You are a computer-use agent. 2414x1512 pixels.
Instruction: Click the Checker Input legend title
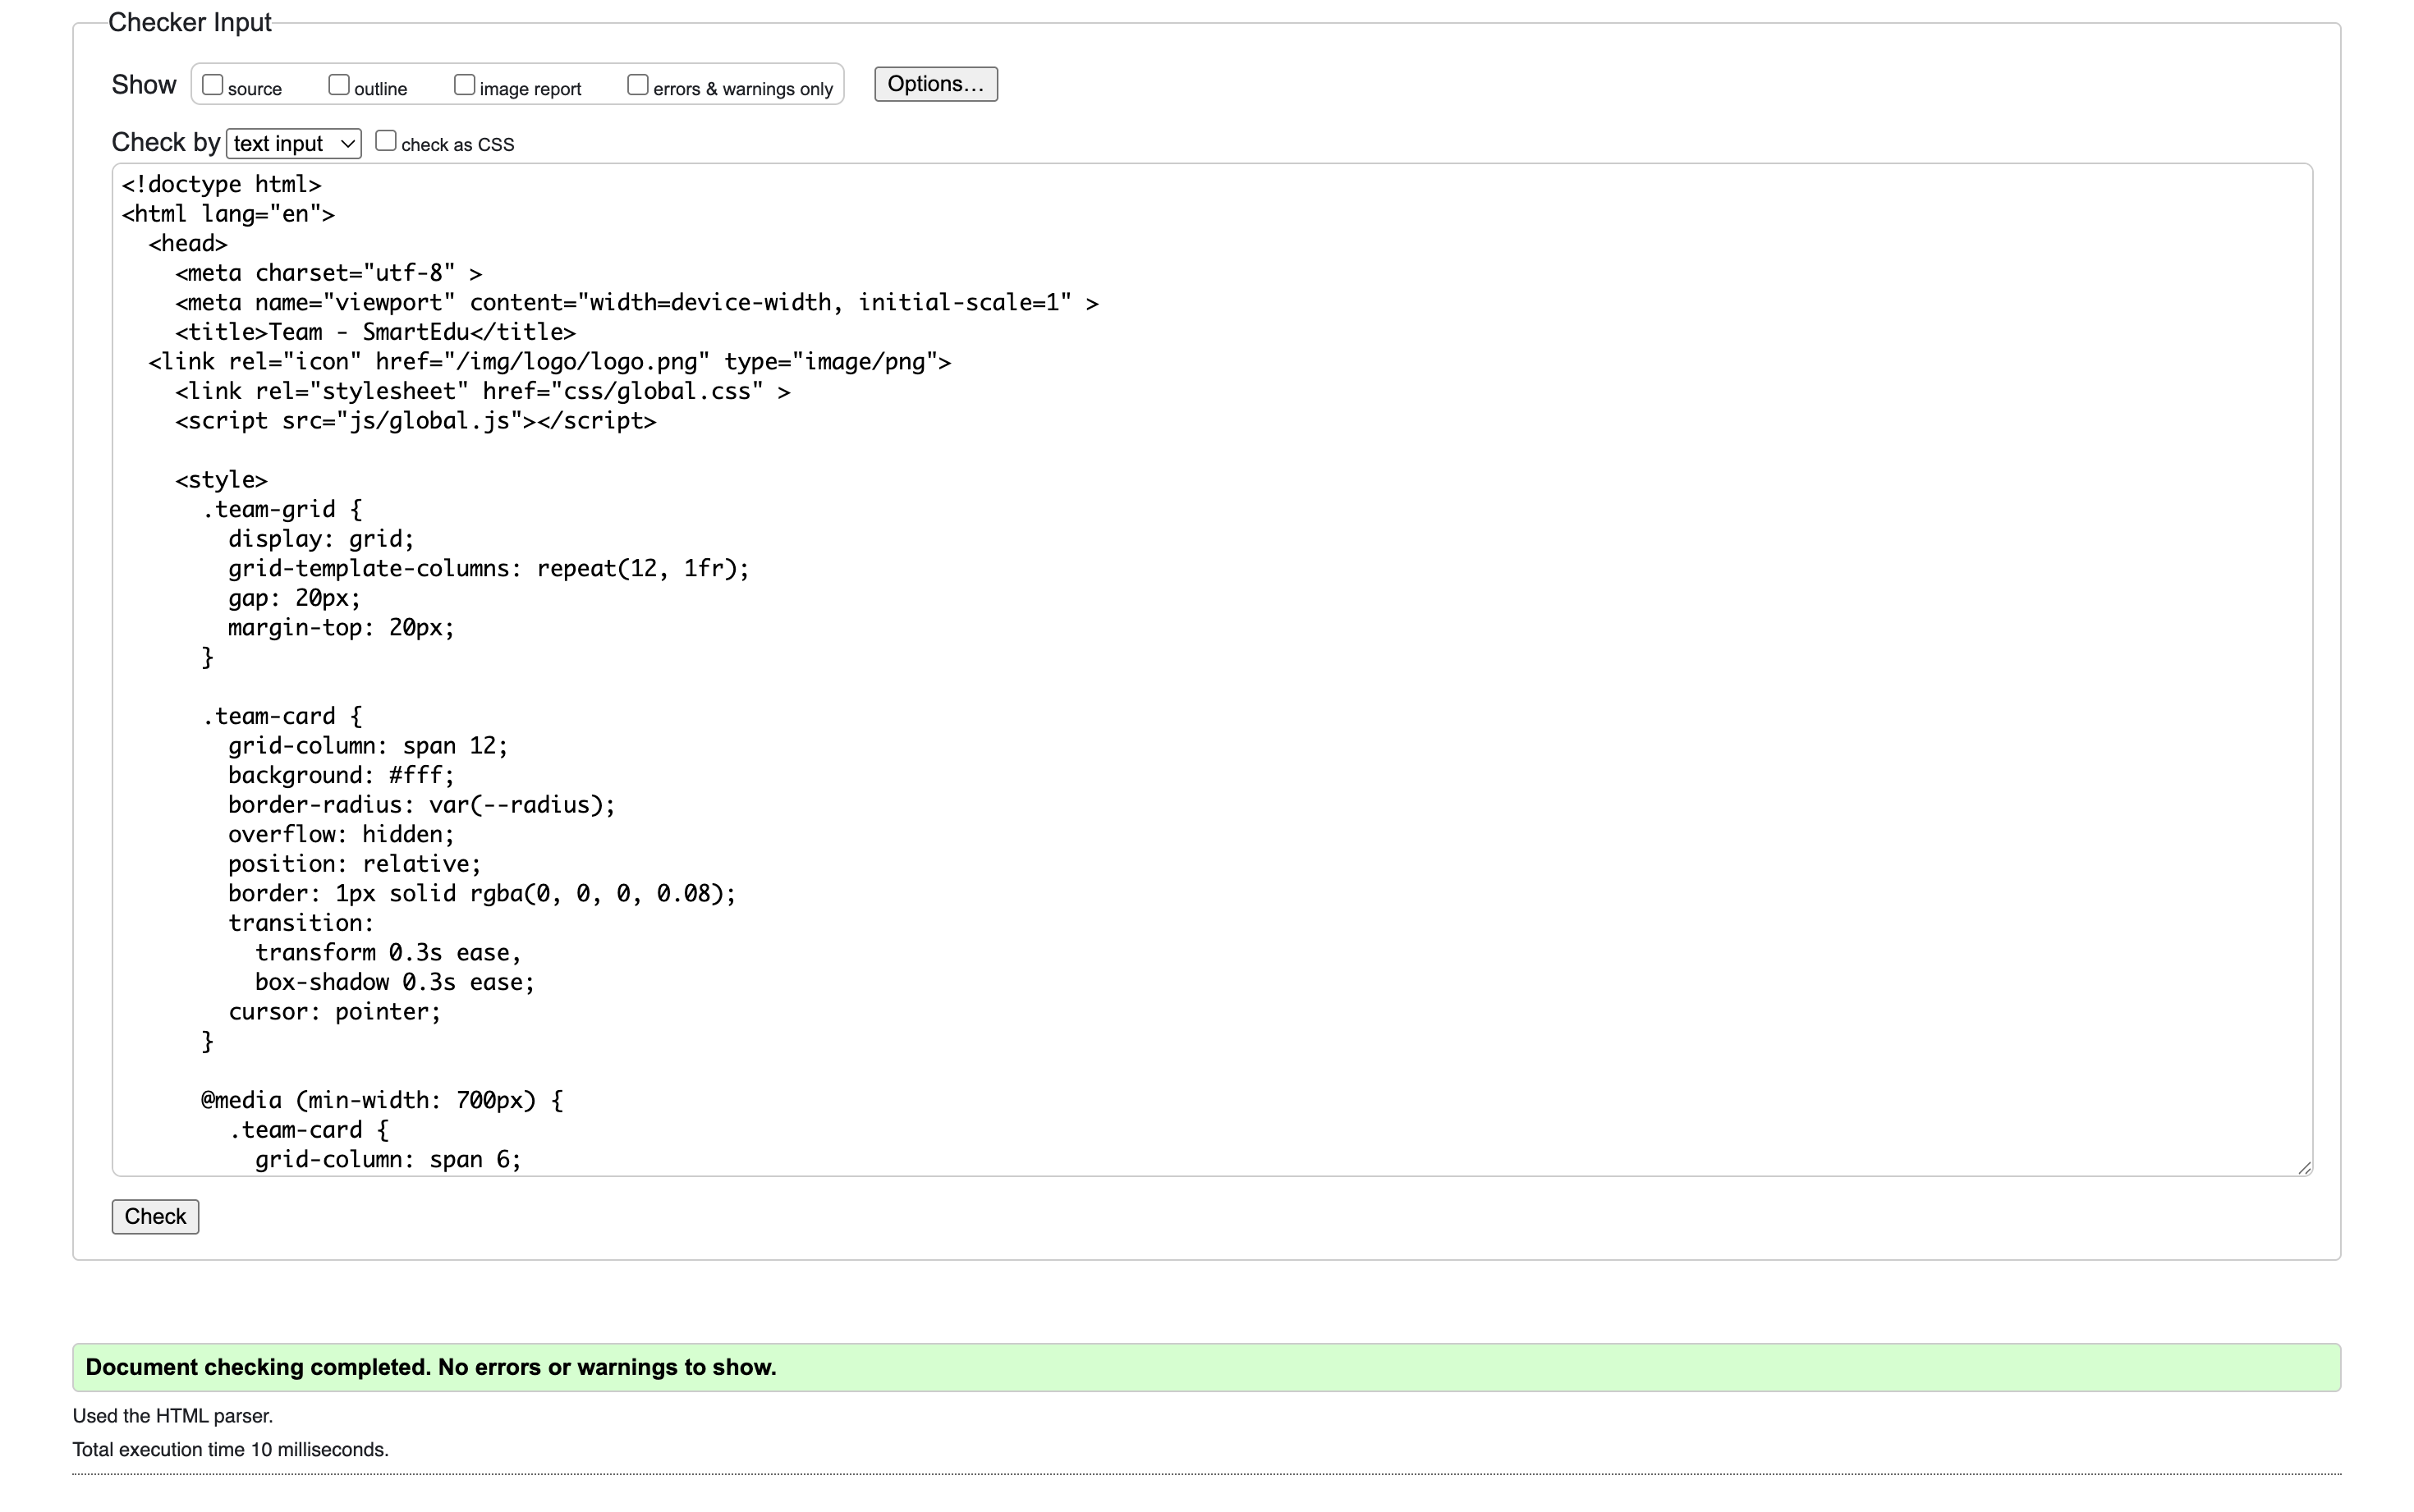click(x=189, y=23)
